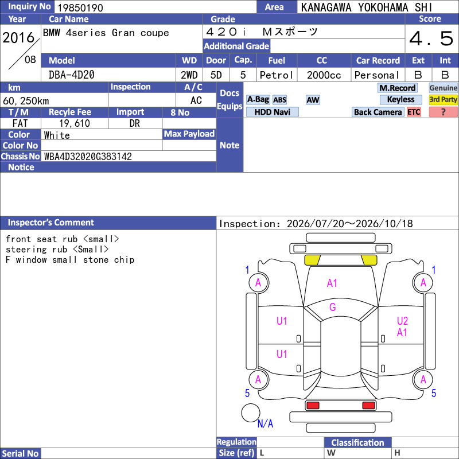Click the chassis number WBA4D32020G383142
The image size is (459, 459).
[88, 157]
